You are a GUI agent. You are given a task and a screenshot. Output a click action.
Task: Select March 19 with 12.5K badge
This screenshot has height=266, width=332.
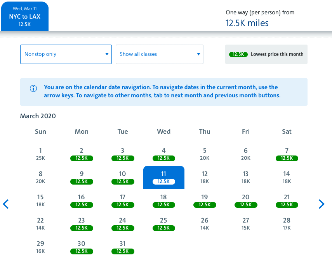click(x=205, y=201)
